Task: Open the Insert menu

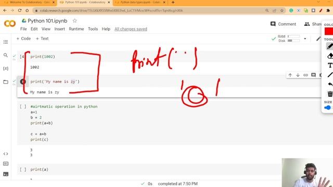Action: pos(59,29)
